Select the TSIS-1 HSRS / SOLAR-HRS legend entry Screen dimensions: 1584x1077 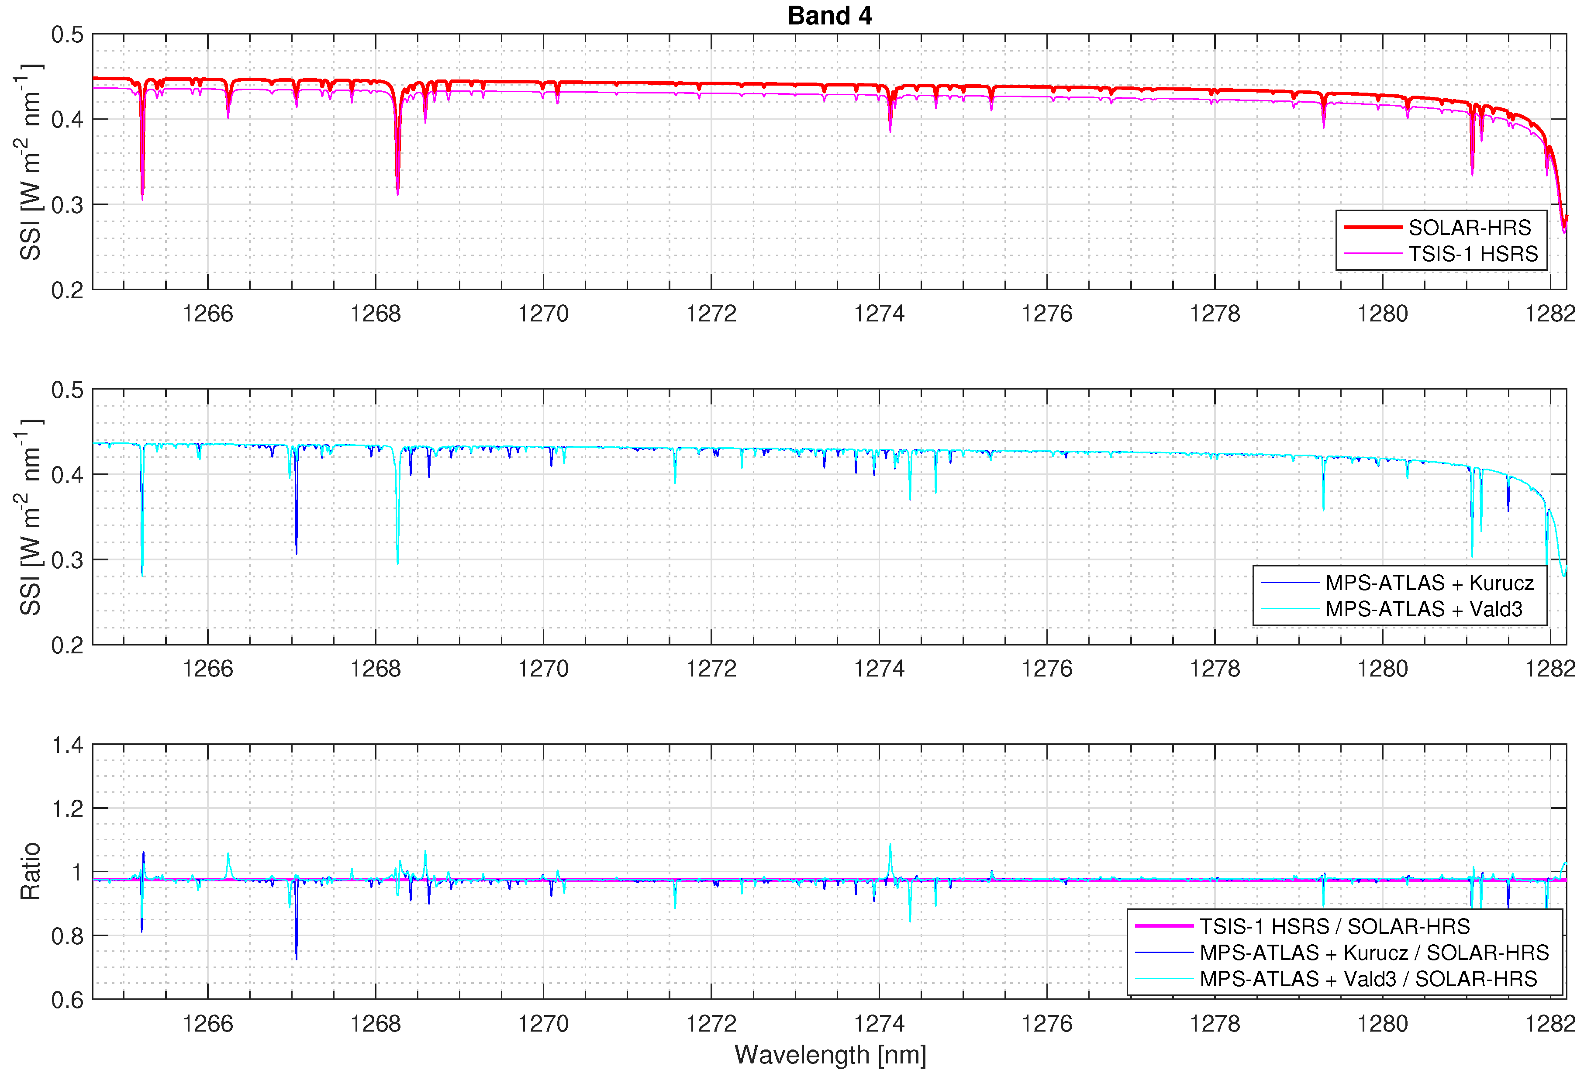(1302, 926)
